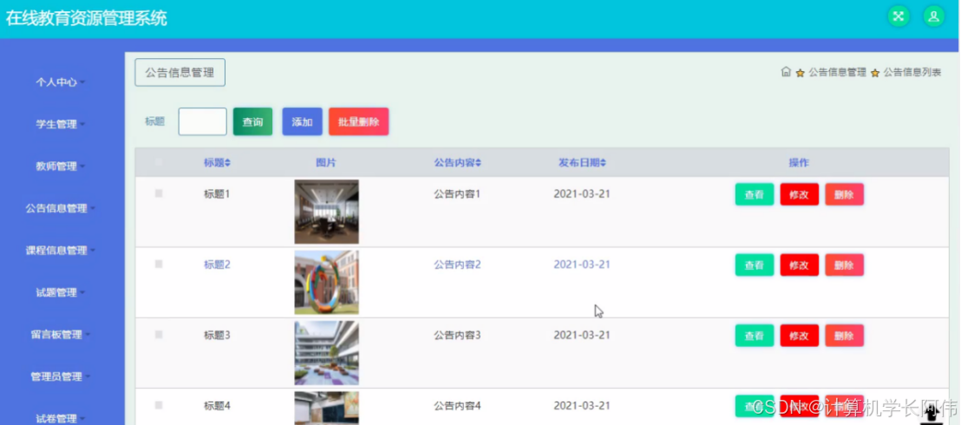Click the 标题2 title cell
Image resolution: width=961 pixels, height=425 pixels.
point(217,265)
